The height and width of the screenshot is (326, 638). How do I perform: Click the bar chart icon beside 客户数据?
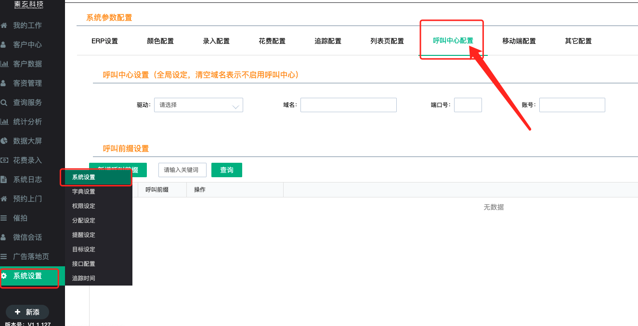coord(4,64)
